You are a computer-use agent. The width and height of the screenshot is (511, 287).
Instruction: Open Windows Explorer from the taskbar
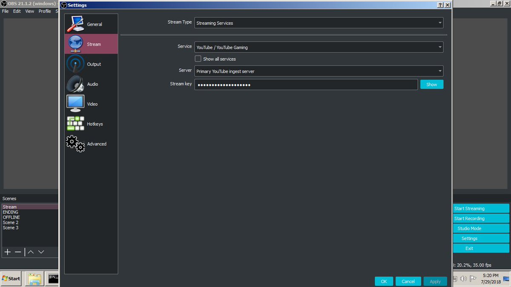(x=34, y=278)
